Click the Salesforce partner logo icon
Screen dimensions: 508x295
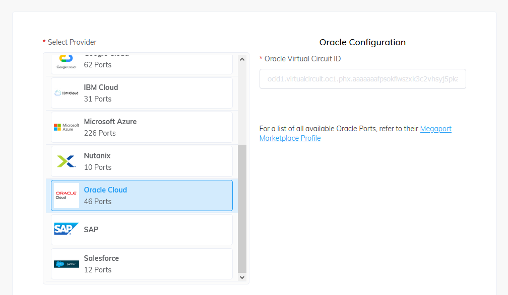click(67, 264)
